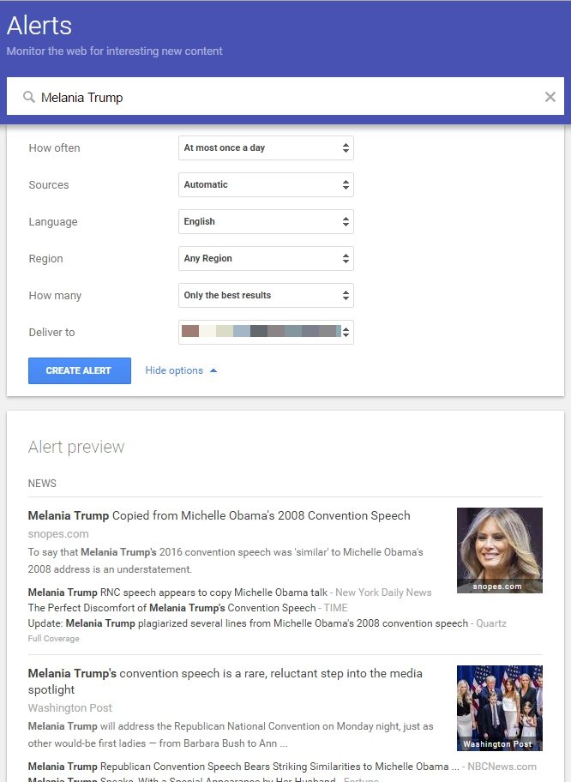Open the How often dropdown
The image size is (571, 782).
pos(266,147)
